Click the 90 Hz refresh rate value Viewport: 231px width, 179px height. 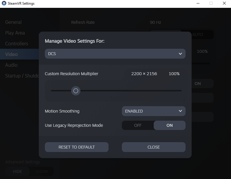point(155,22)
